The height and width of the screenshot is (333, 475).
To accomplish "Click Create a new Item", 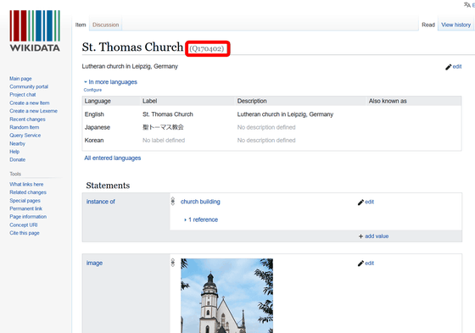I will 30,103.
